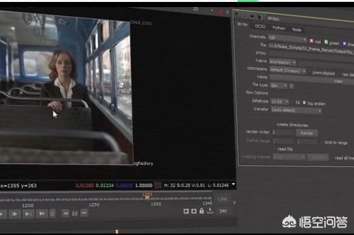Click the play forward button in viewer
Screen dimensions: 354x235
(x=15, y=214)
